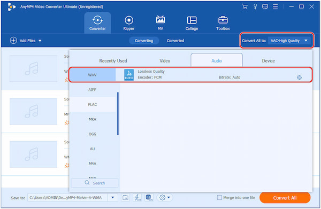
Task: Open the output folder icon
Action: (125, 198)
